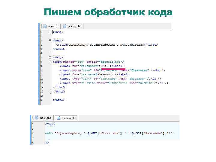Image resolution: width=216 pixels, height=162 pixels.
Task: Click file icon on lower index.php tab
Action: coord(37,118)
